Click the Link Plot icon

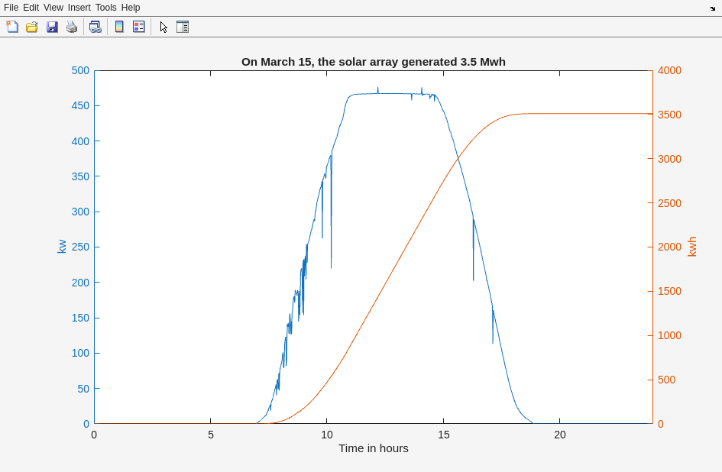pos(95,27)
